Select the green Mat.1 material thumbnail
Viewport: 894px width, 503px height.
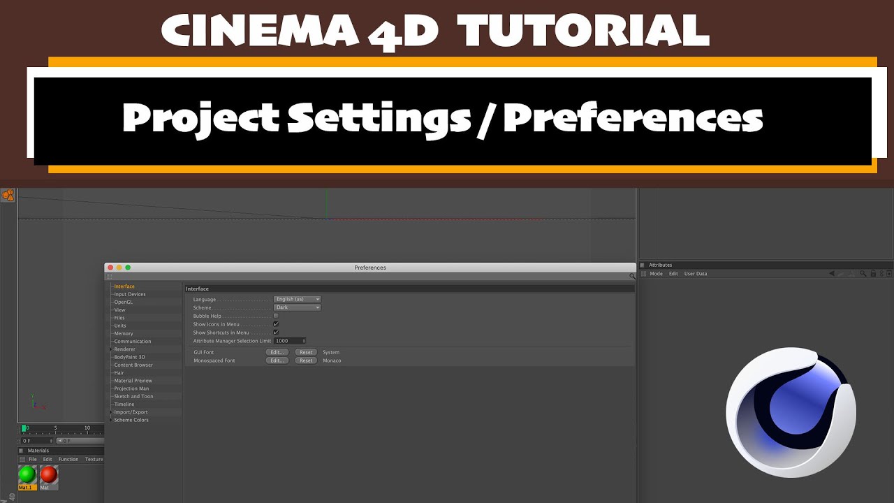28,476
